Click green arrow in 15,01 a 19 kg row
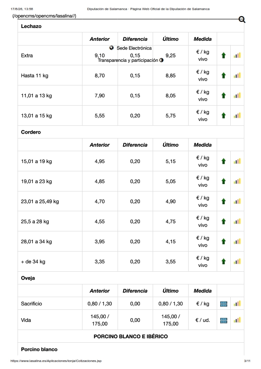 pos(224,161)
